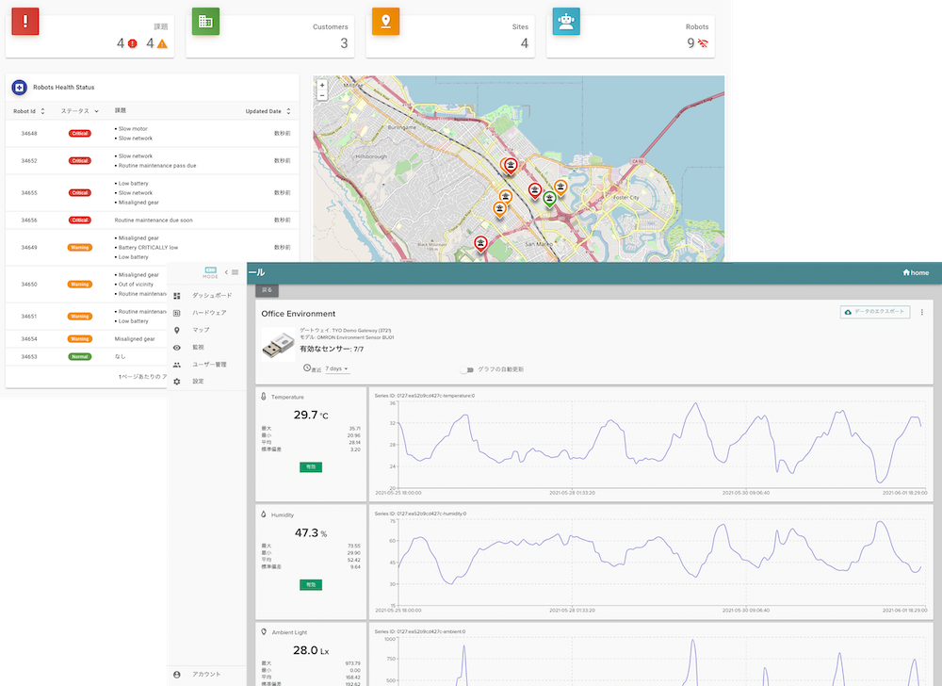
Task: Click the 47.3 % humidity value
Action: pos(311,532)
